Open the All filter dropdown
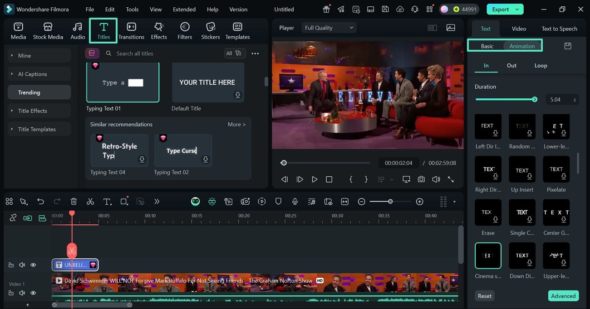This screenshot has width=590, height=309. click(235, 53)
